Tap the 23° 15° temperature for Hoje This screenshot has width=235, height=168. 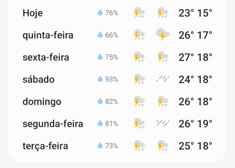pyautogui.click(x=196, y=13)
